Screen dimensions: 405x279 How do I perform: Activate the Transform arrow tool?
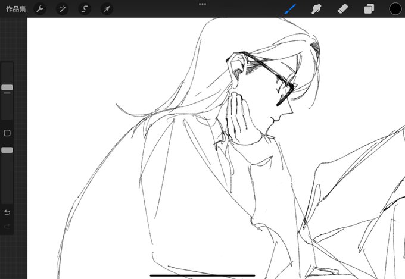(x=107, y=9)
